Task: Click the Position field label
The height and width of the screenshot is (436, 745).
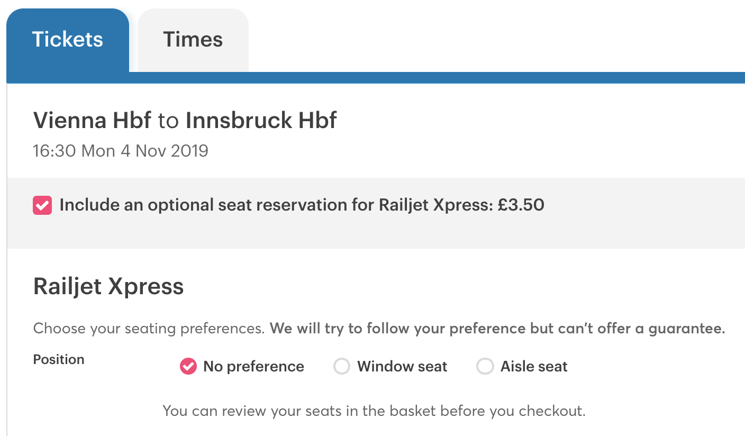Action: tap(59, 360)
